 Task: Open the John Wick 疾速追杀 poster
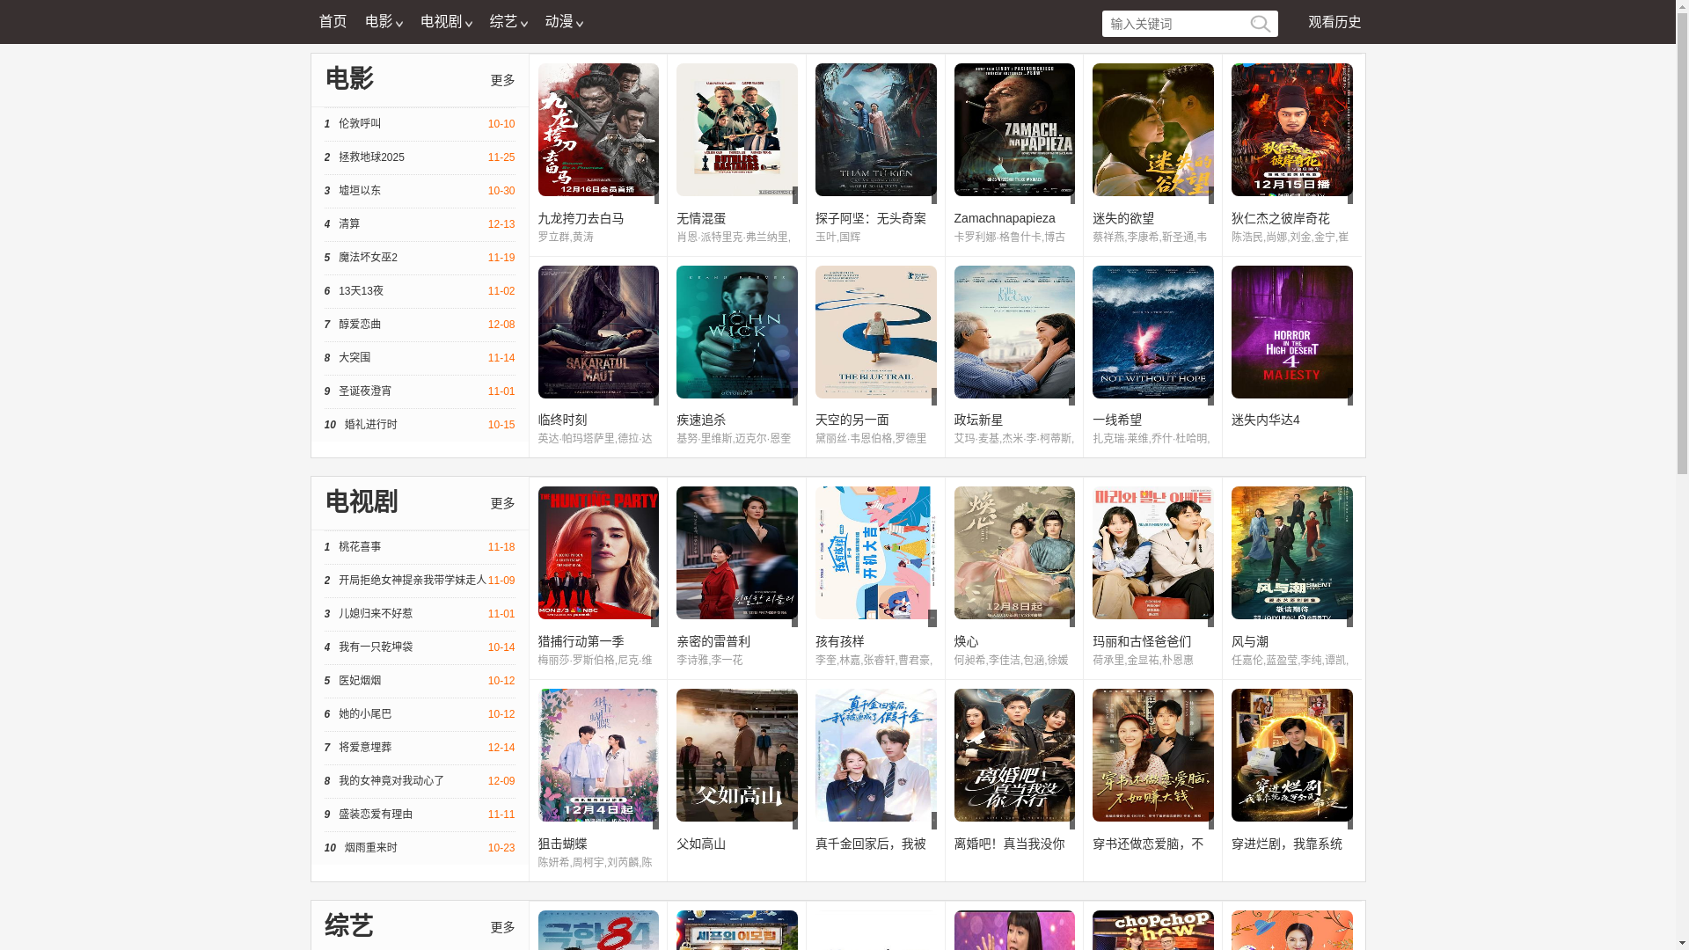coord(736,332)
